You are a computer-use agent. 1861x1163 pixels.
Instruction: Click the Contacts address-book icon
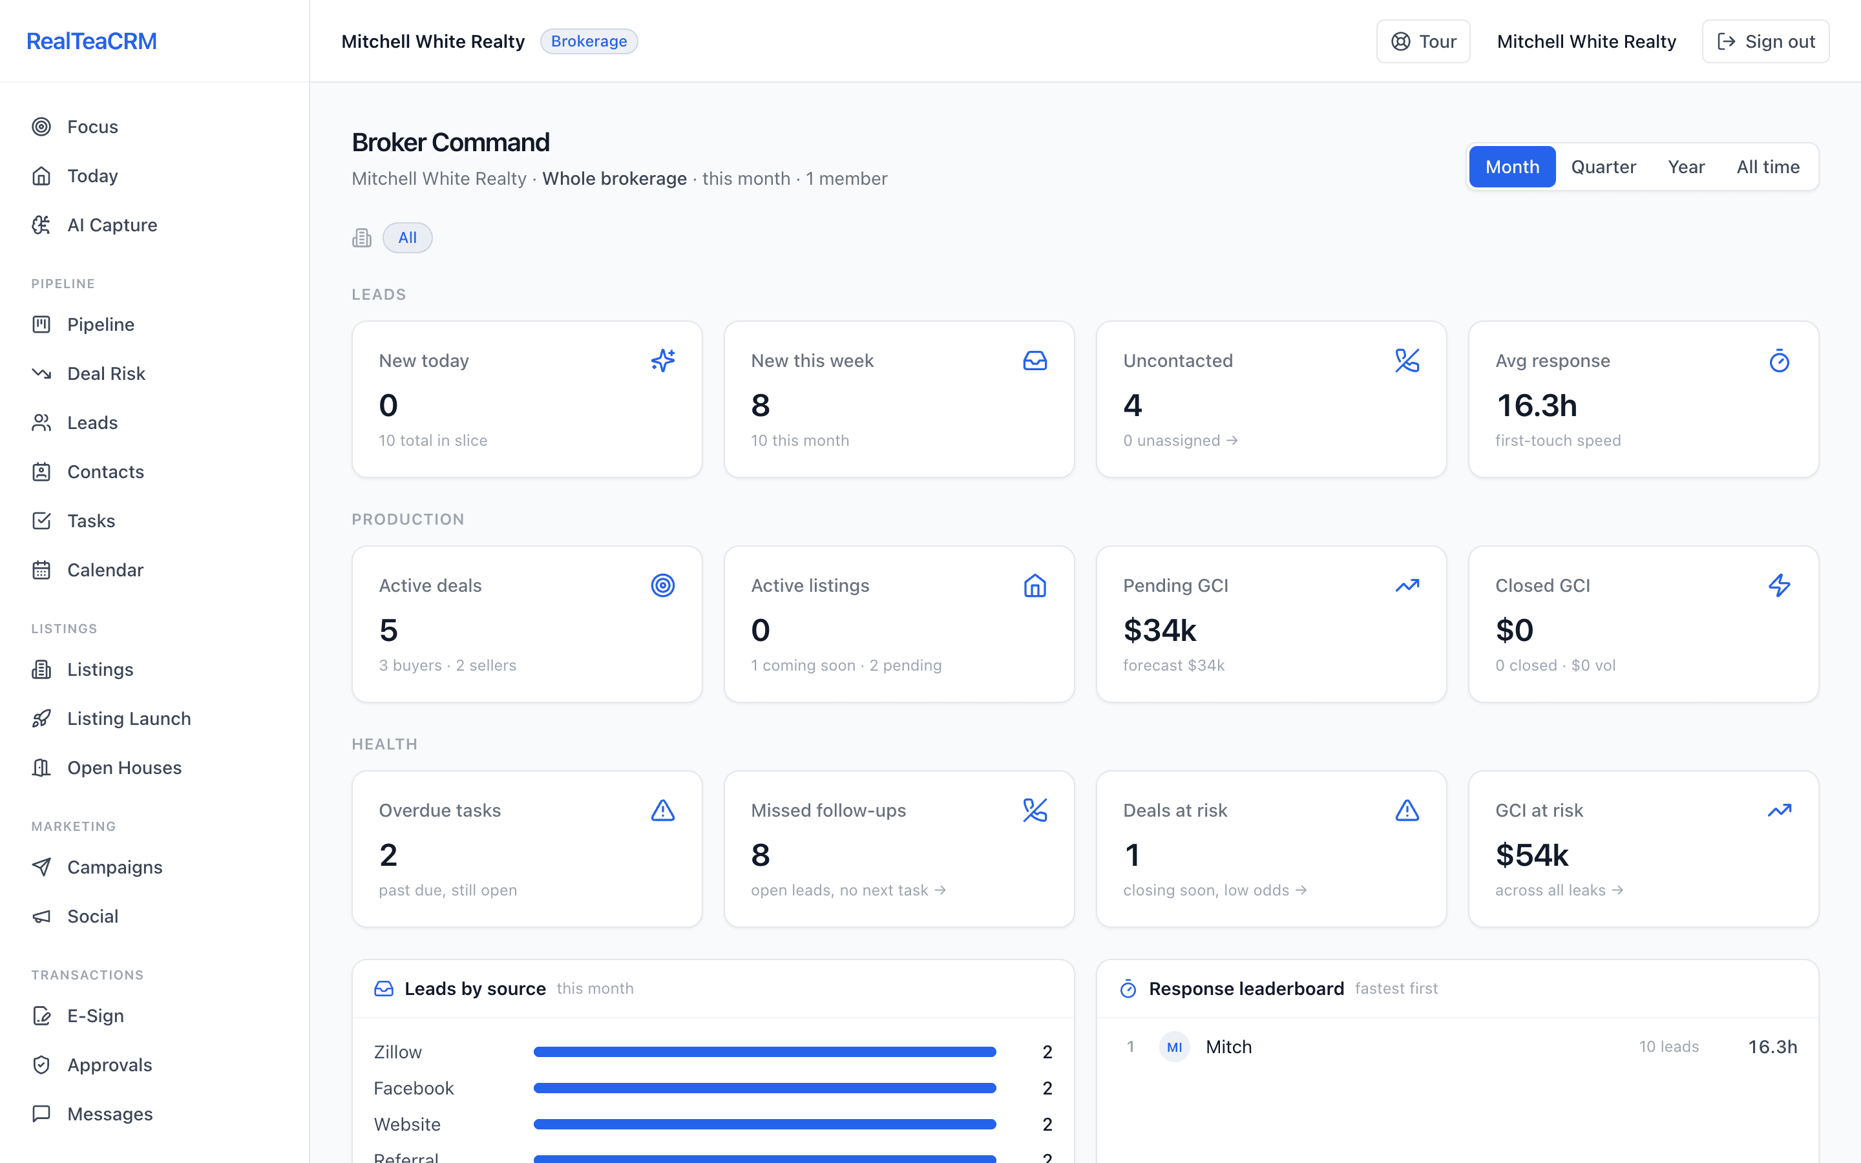point(41,472)
